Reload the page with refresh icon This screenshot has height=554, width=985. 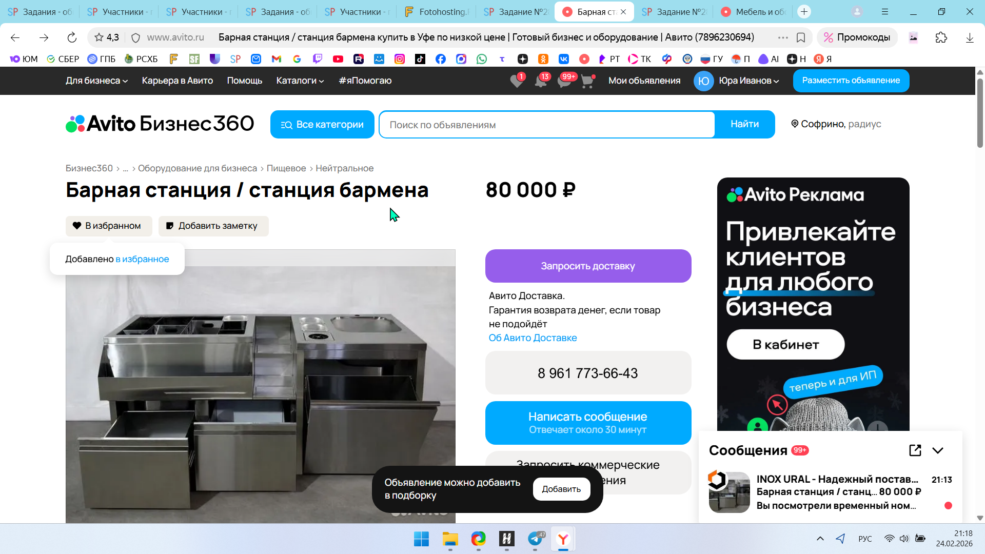[72, 37]
